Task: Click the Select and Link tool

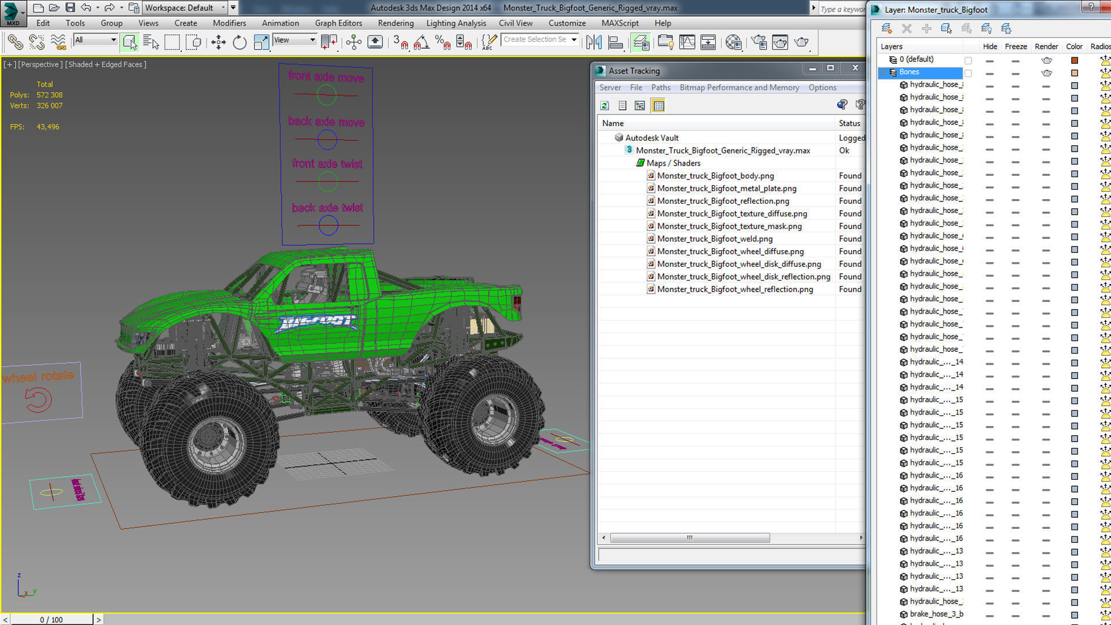Action: coord(15,42)
